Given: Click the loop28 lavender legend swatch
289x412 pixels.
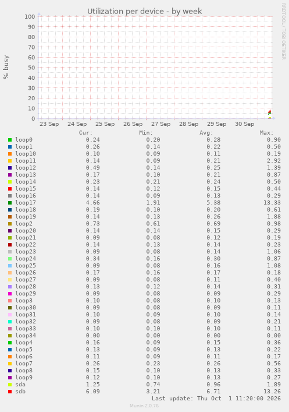Looking at the screenshot, I should 10,287.
